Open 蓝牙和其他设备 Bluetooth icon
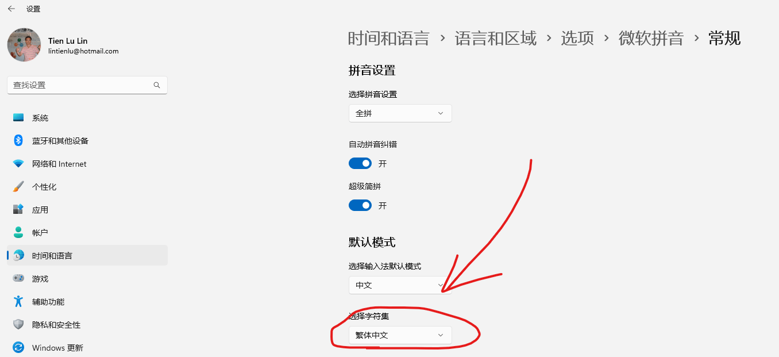This screenshot has width=779, height=357. (18, 141)
